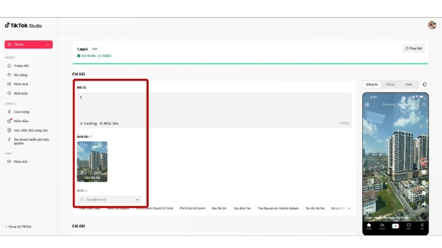
Task: Click the Nhắc đến mention button
Action: (109, 123)
